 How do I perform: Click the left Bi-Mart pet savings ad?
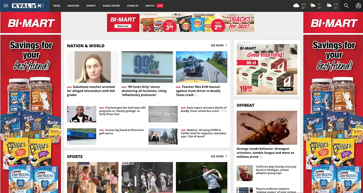[x=30, y=102]
